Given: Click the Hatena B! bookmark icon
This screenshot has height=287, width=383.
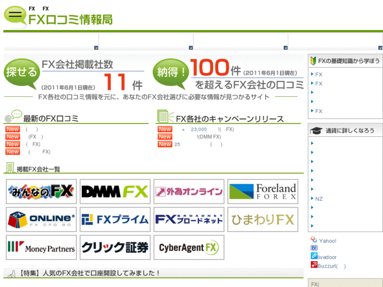Looking at the screenshot, I should (x=314, y=248).
